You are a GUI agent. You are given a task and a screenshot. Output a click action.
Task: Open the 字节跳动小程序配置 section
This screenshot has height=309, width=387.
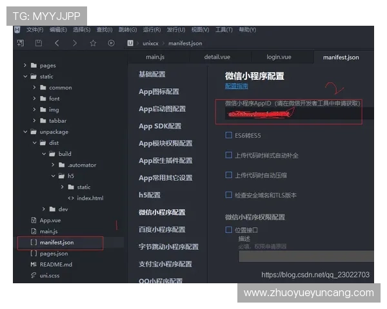168,247
